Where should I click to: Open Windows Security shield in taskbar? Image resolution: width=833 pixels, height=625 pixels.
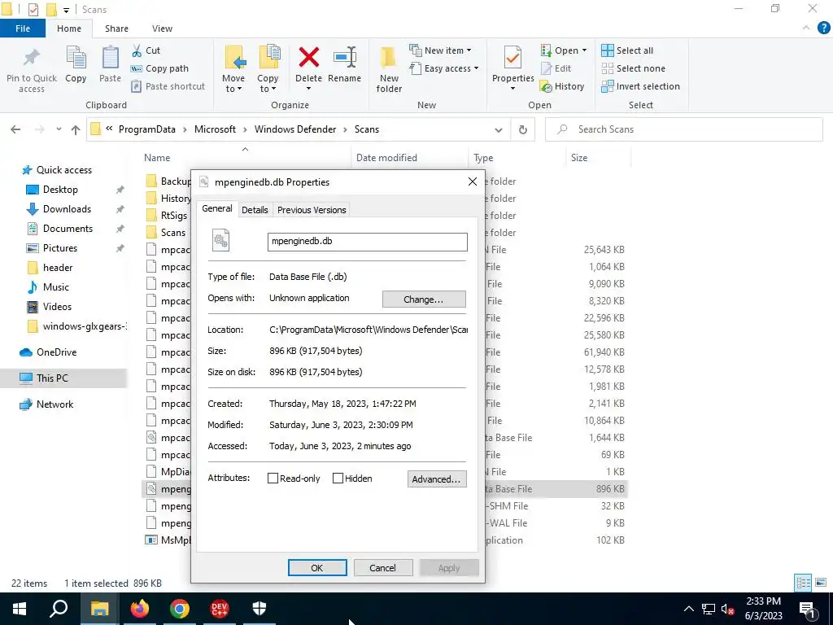pyautogui.click(x=259, y=609)
